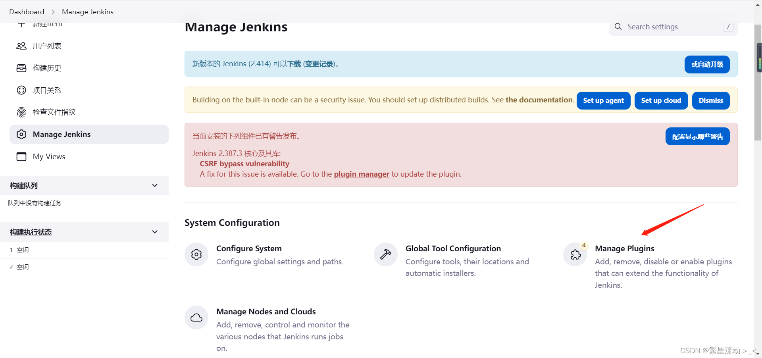
Task: Click the Manage Plugins puzzle icon
Action: (x=575, y=254)
